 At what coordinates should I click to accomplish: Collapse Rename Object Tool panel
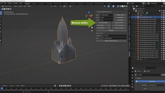click(x=96, y=12)
